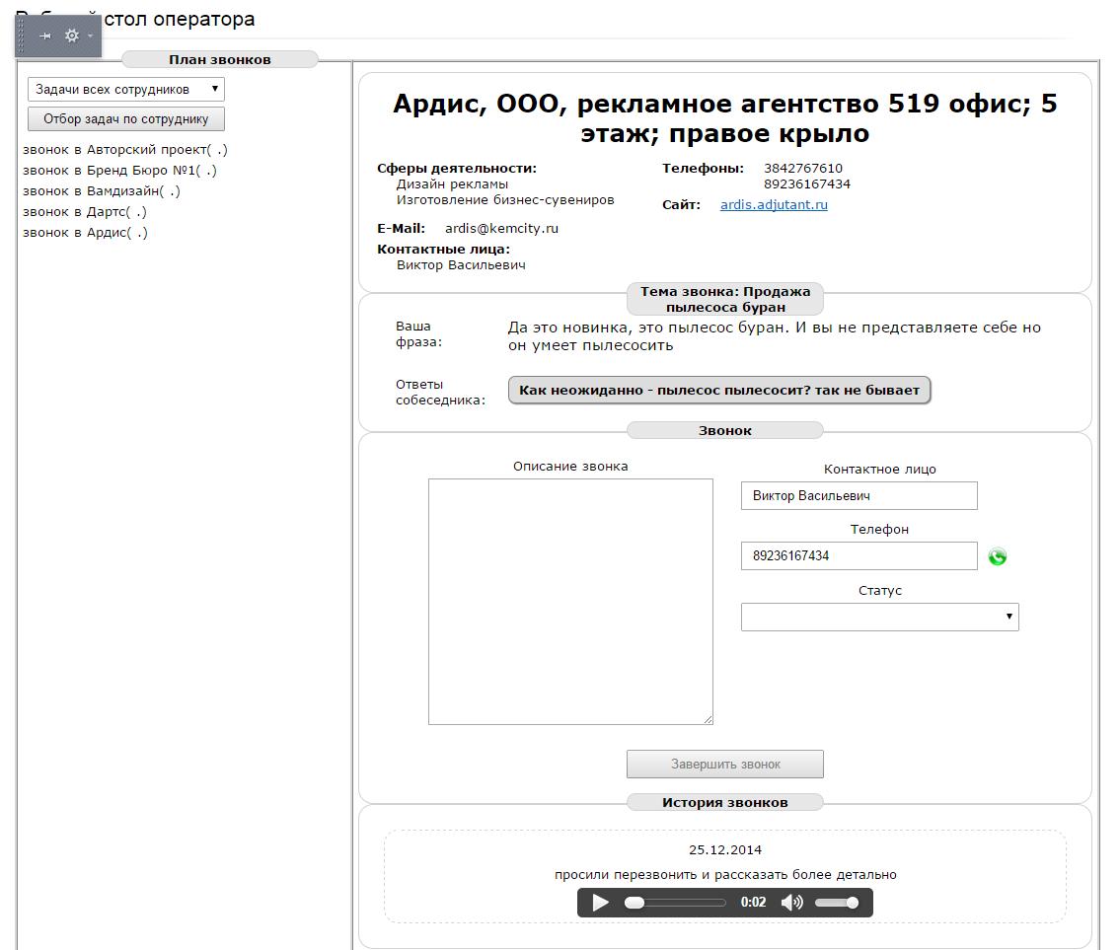Viewport: 1120px width, 950px height.
Task: Mute the audio player speaker icon
Action: click(791, 903)
